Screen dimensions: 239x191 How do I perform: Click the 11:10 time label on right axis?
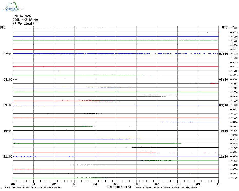click(223, 156)
